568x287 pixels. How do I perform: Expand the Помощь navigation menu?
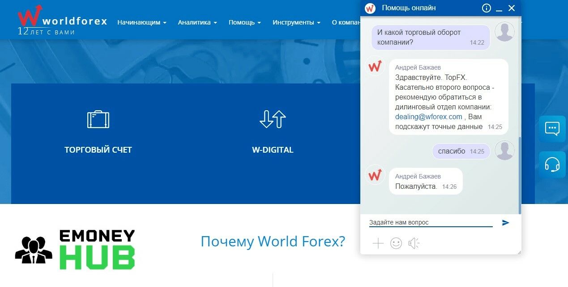(x=245, y=22)
